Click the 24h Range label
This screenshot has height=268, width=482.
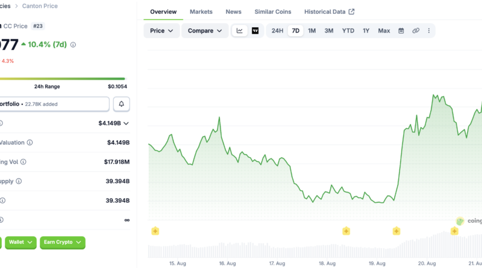pyautogui.click(x=47, y=87)
